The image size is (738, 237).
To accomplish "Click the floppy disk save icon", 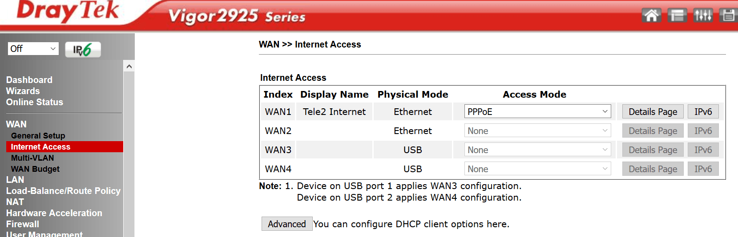I will (x=728, y=16).
